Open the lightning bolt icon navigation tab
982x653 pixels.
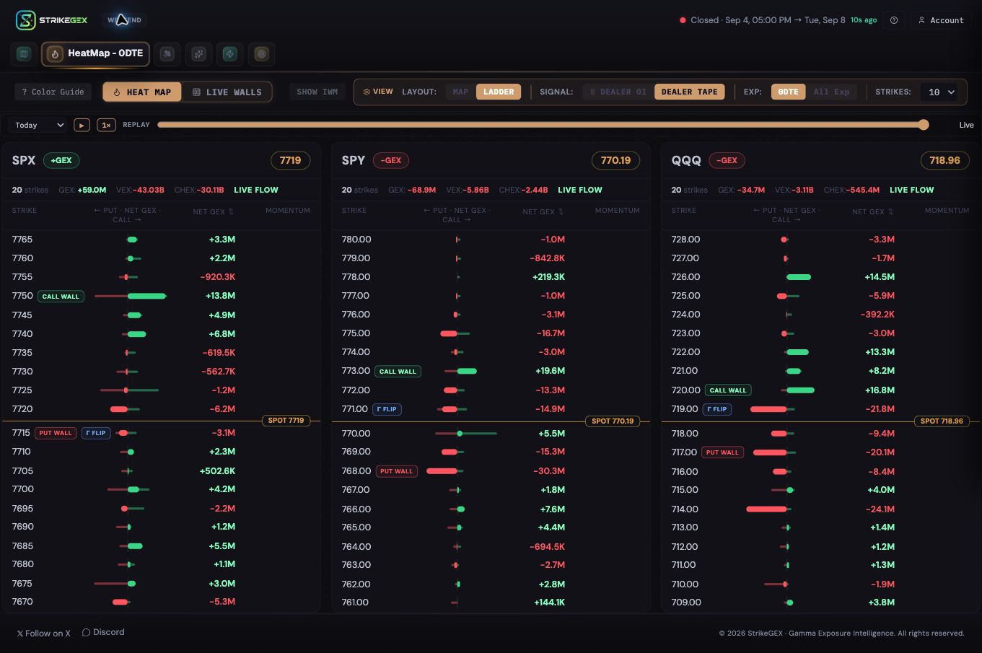click(x=230, y=54)
